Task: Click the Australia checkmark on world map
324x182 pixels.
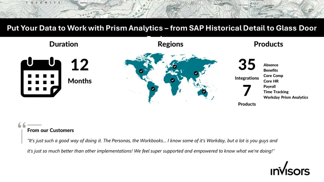Action: [204, 91]
